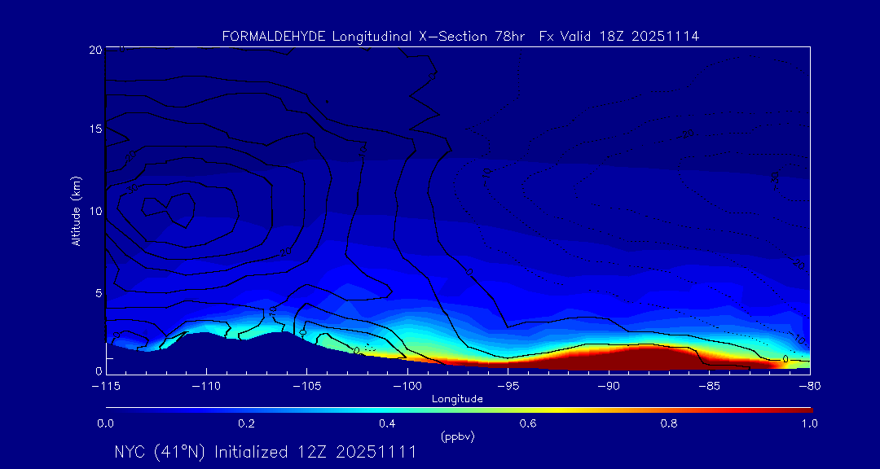
Task: Select the longitude tick label -85
Action: click(710, 387)
